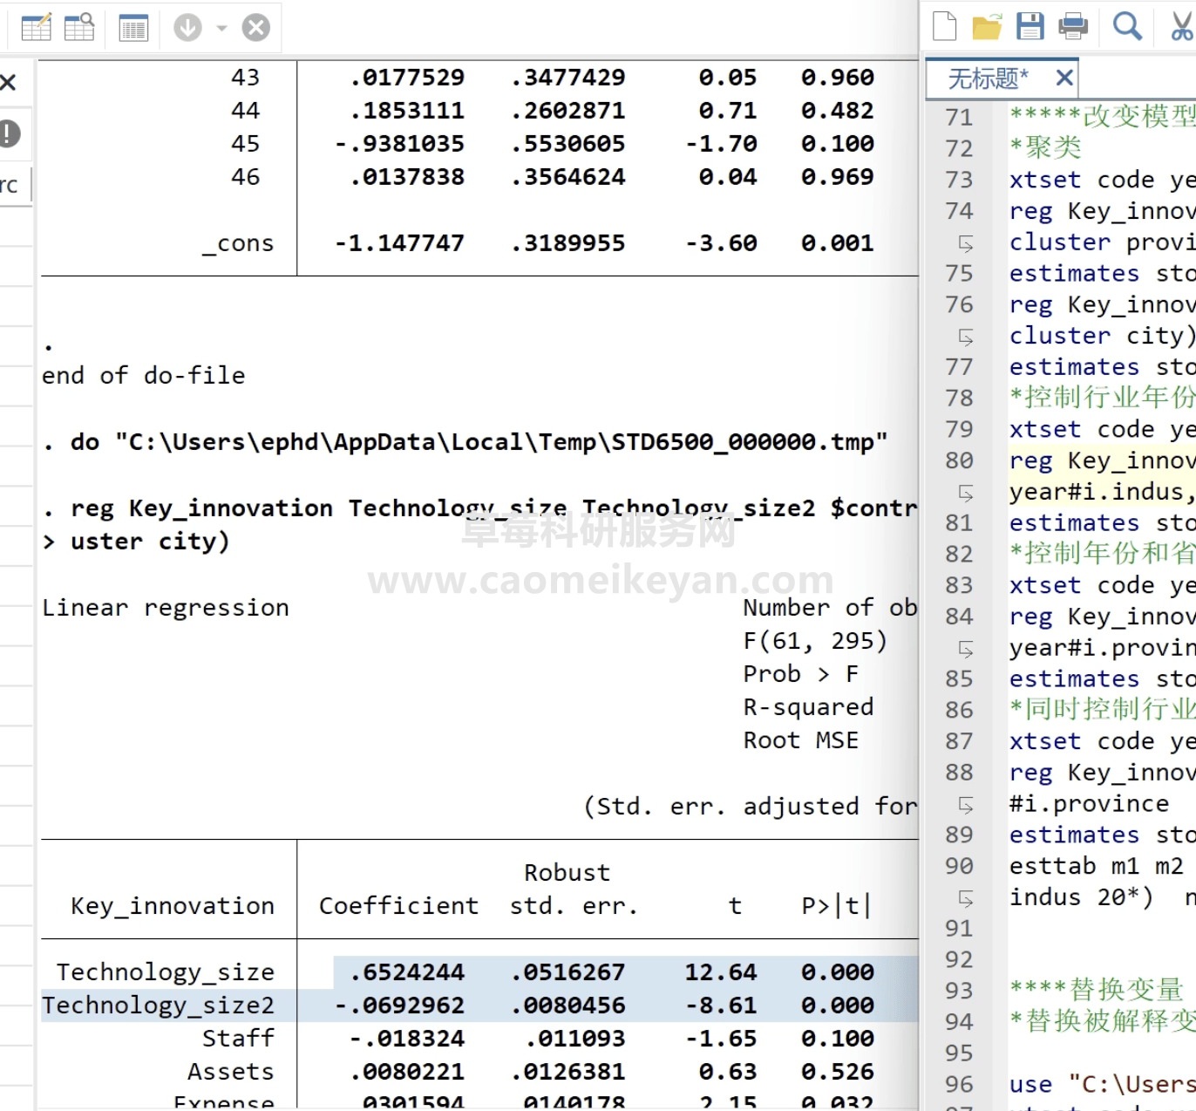Click the 'reg Key_innovation' command in the Results window

[201, 508]
